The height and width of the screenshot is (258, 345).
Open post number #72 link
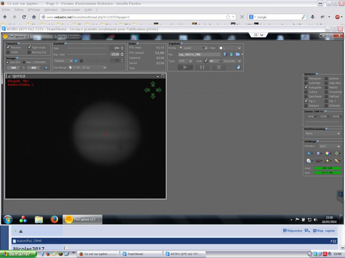[x=333, y=241]
